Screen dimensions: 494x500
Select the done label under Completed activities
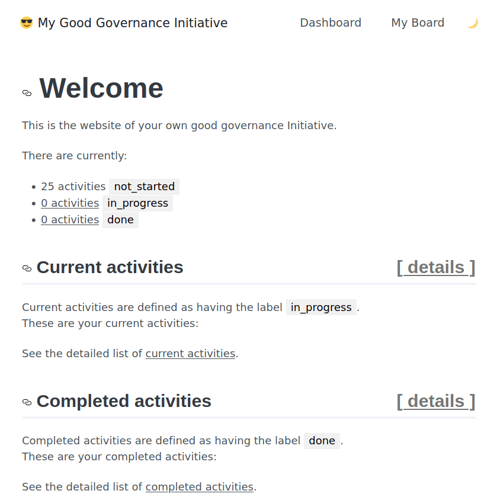pyautogui.click(x=322, y=440)
